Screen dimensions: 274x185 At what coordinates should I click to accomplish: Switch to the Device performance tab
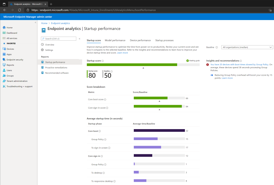coord(140,40)
